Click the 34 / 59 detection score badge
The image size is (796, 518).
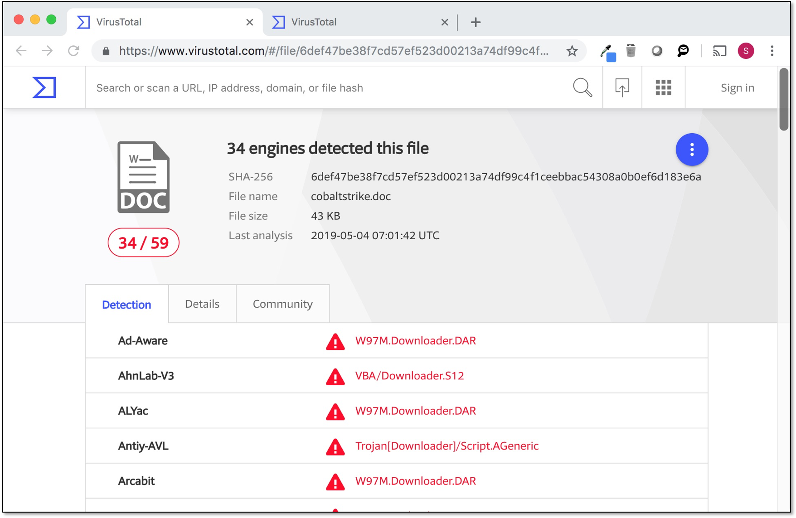(143, 243)
